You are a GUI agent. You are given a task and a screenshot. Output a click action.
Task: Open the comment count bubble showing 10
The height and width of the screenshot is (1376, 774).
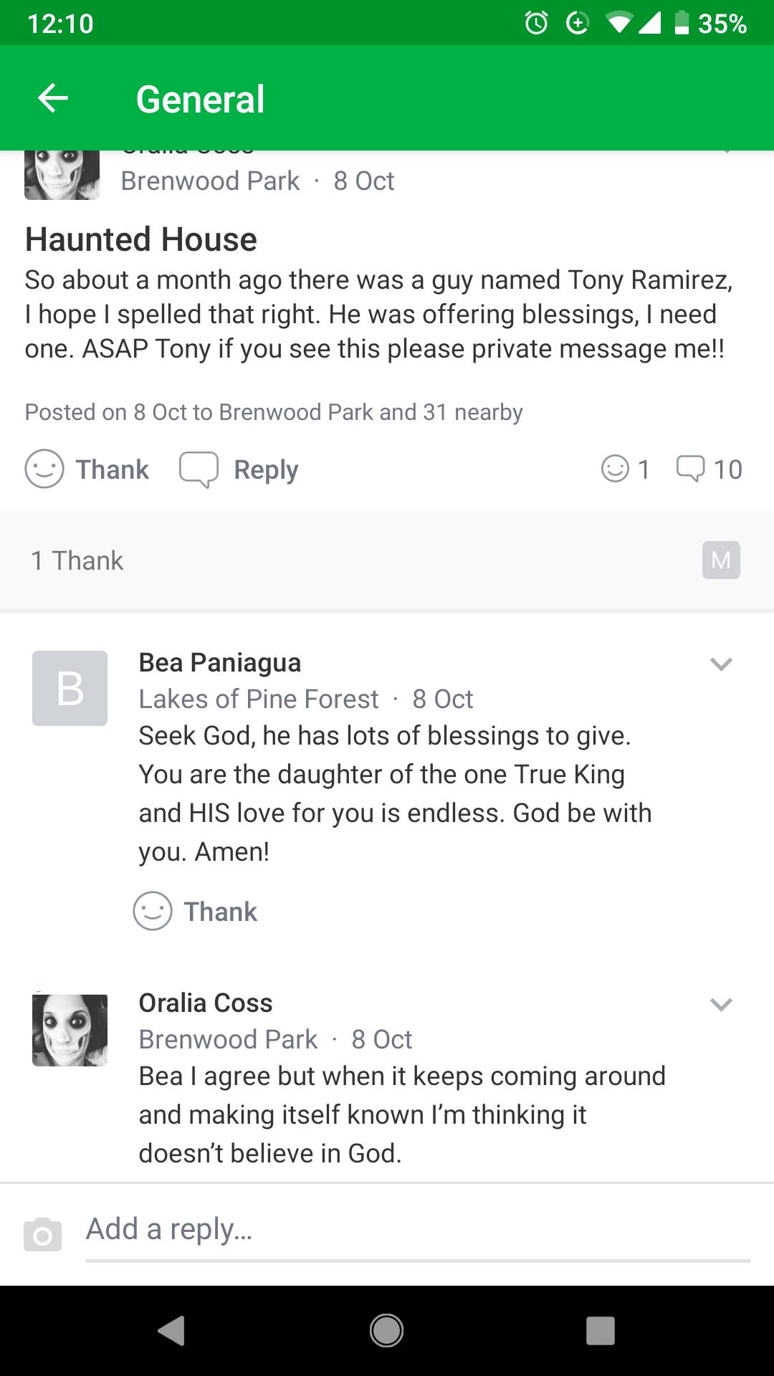coord(709,469)
